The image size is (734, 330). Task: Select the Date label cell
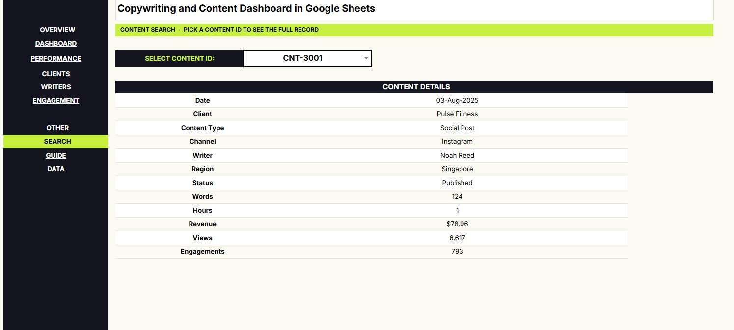tap(202, 100)
